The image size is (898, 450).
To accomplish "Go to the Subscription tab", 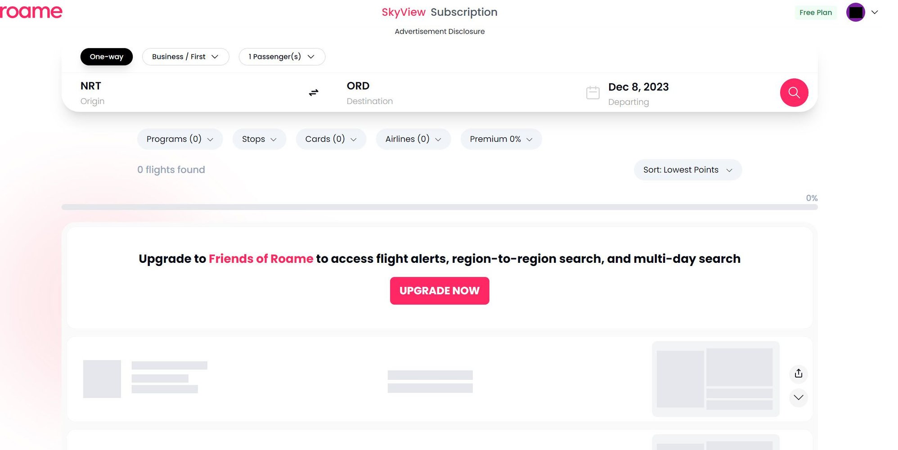I will click(464, 12).
